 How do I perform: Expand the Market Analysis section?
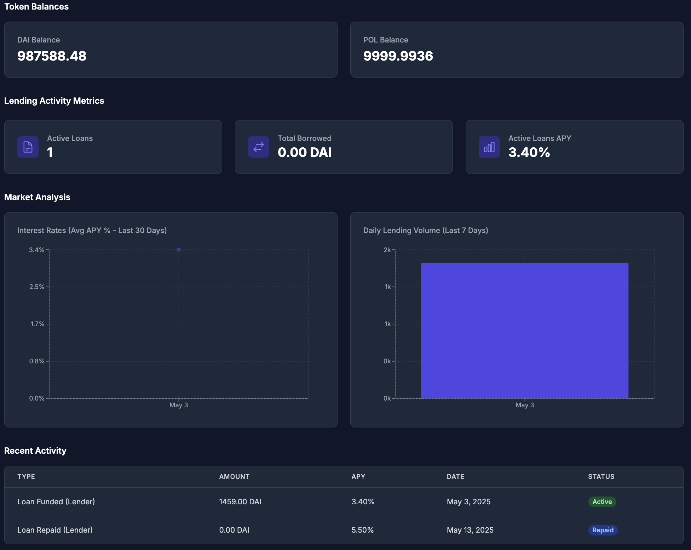[37, 197]
